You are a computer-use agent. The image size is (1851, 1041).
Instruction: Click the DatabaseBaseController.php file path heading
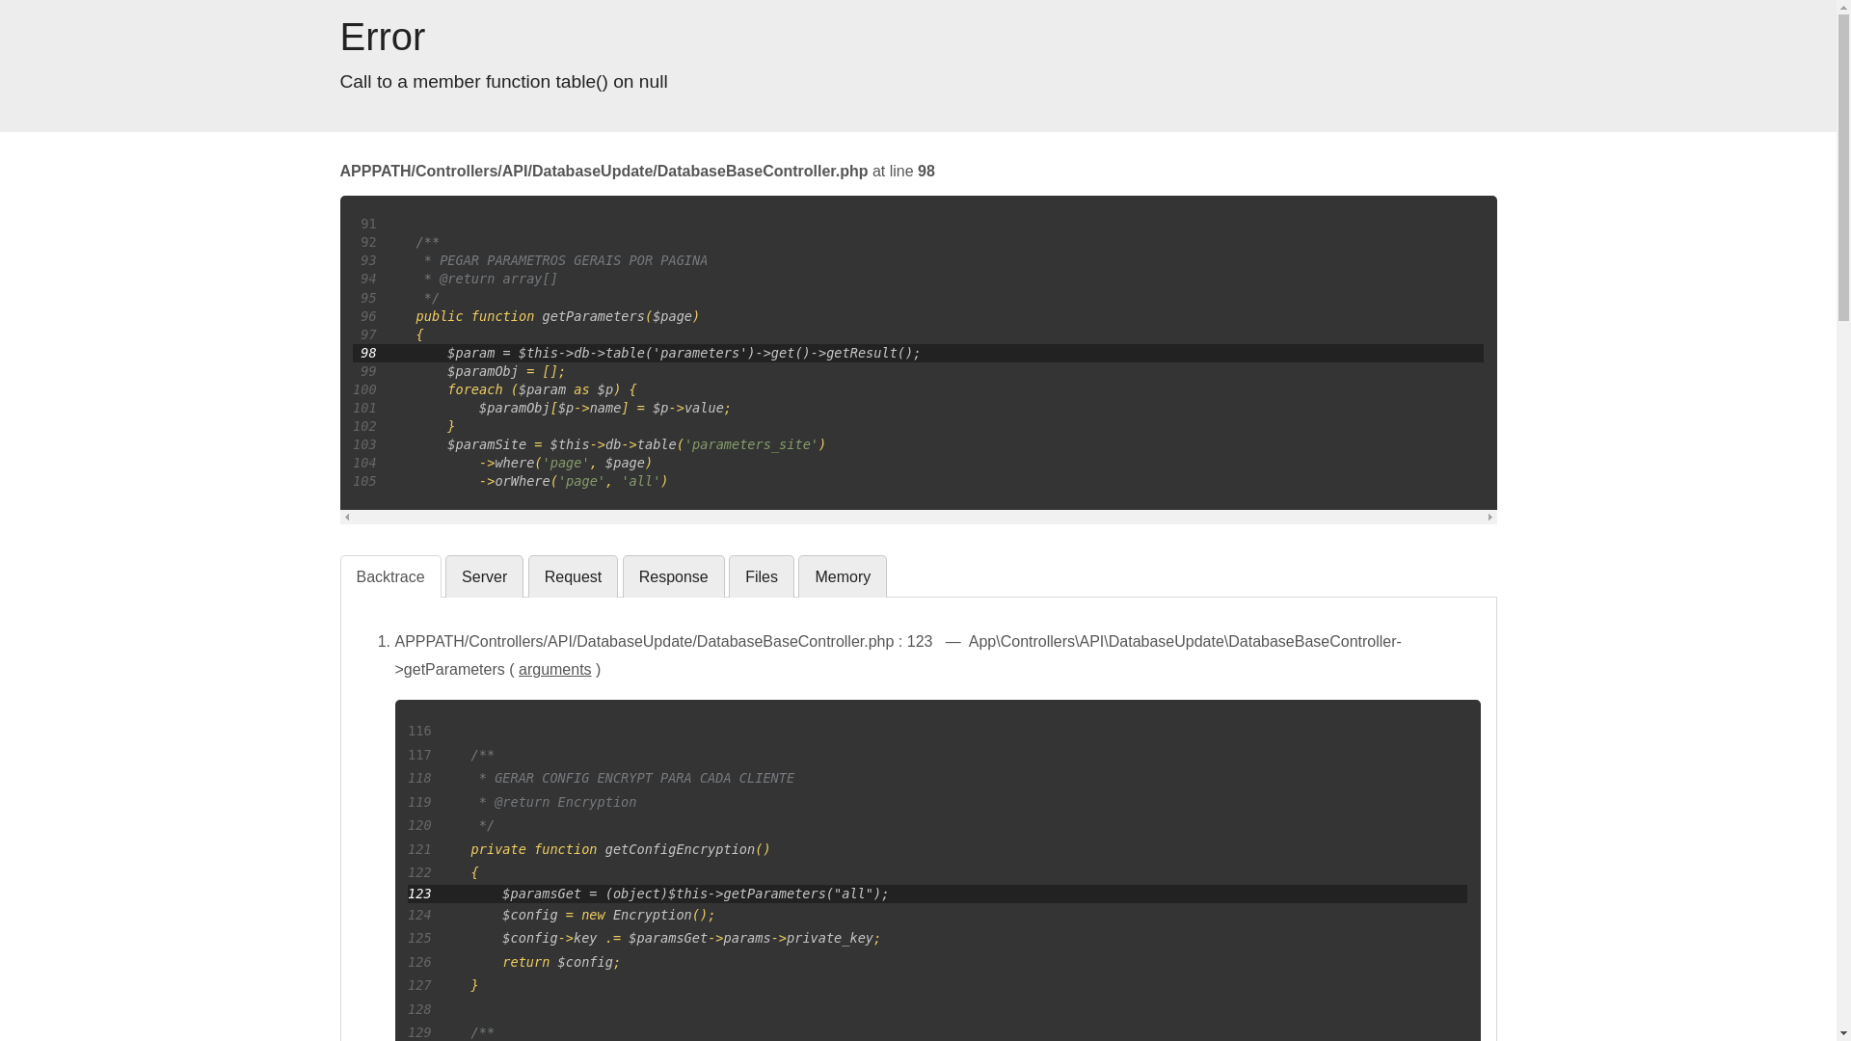(604, 171)
